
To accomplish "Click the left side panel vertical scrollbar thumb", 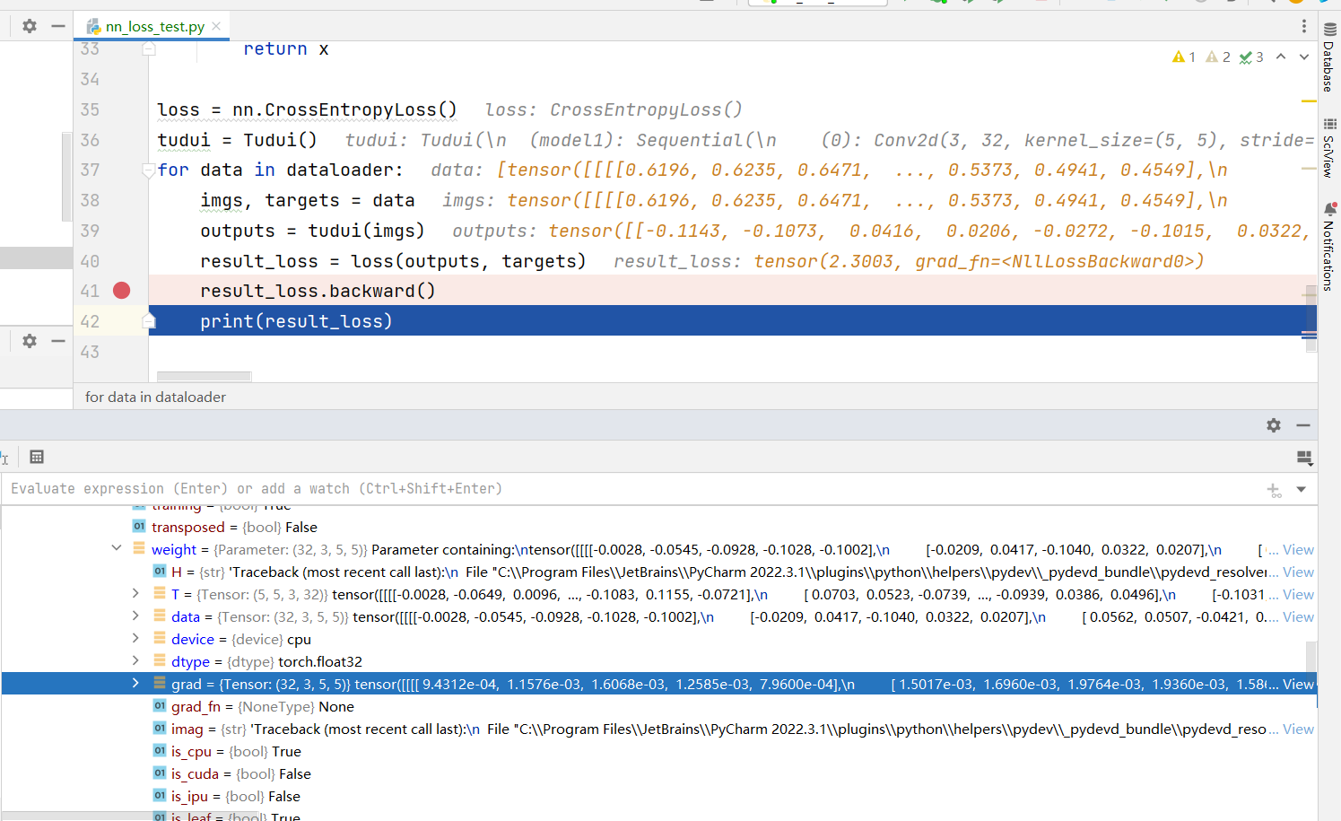I will click(66, 177).
